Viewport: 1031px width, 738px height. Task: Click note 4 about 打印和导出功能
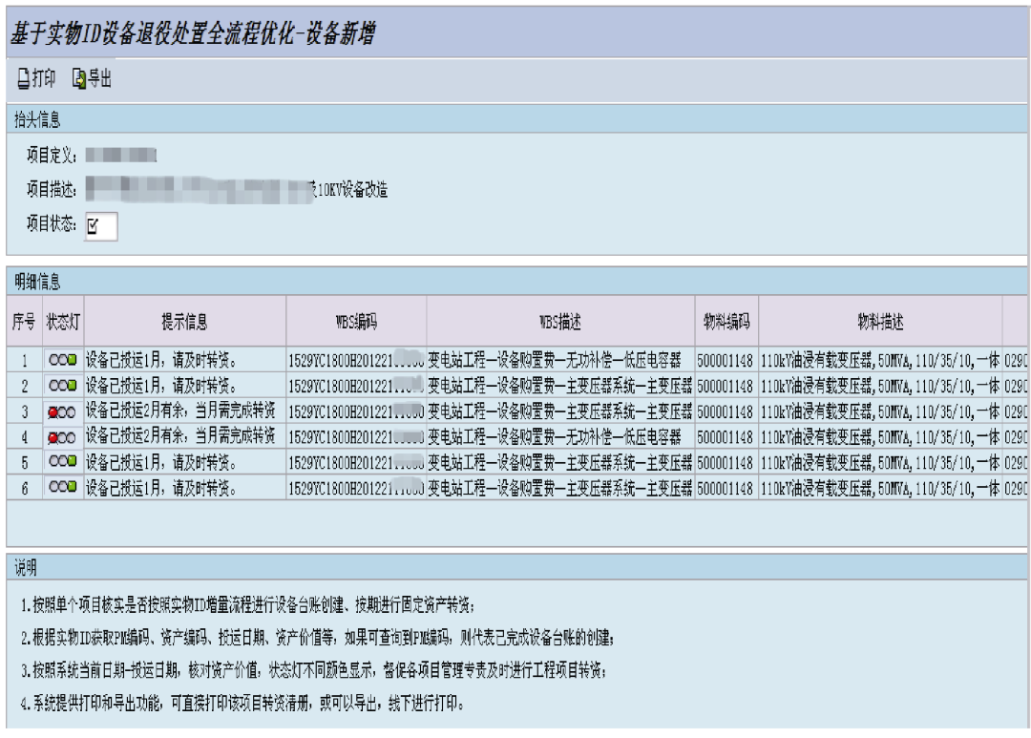pos(242,703)
